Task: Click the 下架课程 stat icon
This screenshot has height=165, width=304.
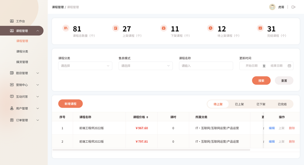Action: [x=164, y=28]
